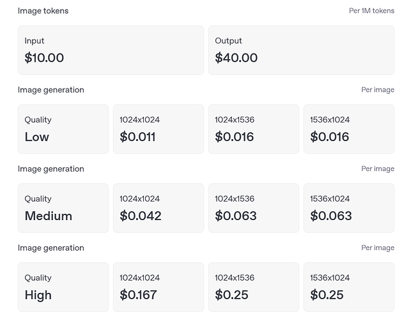Select the High quality card
The width and height of the screenshot is (411, 319).
pos(63,287)
